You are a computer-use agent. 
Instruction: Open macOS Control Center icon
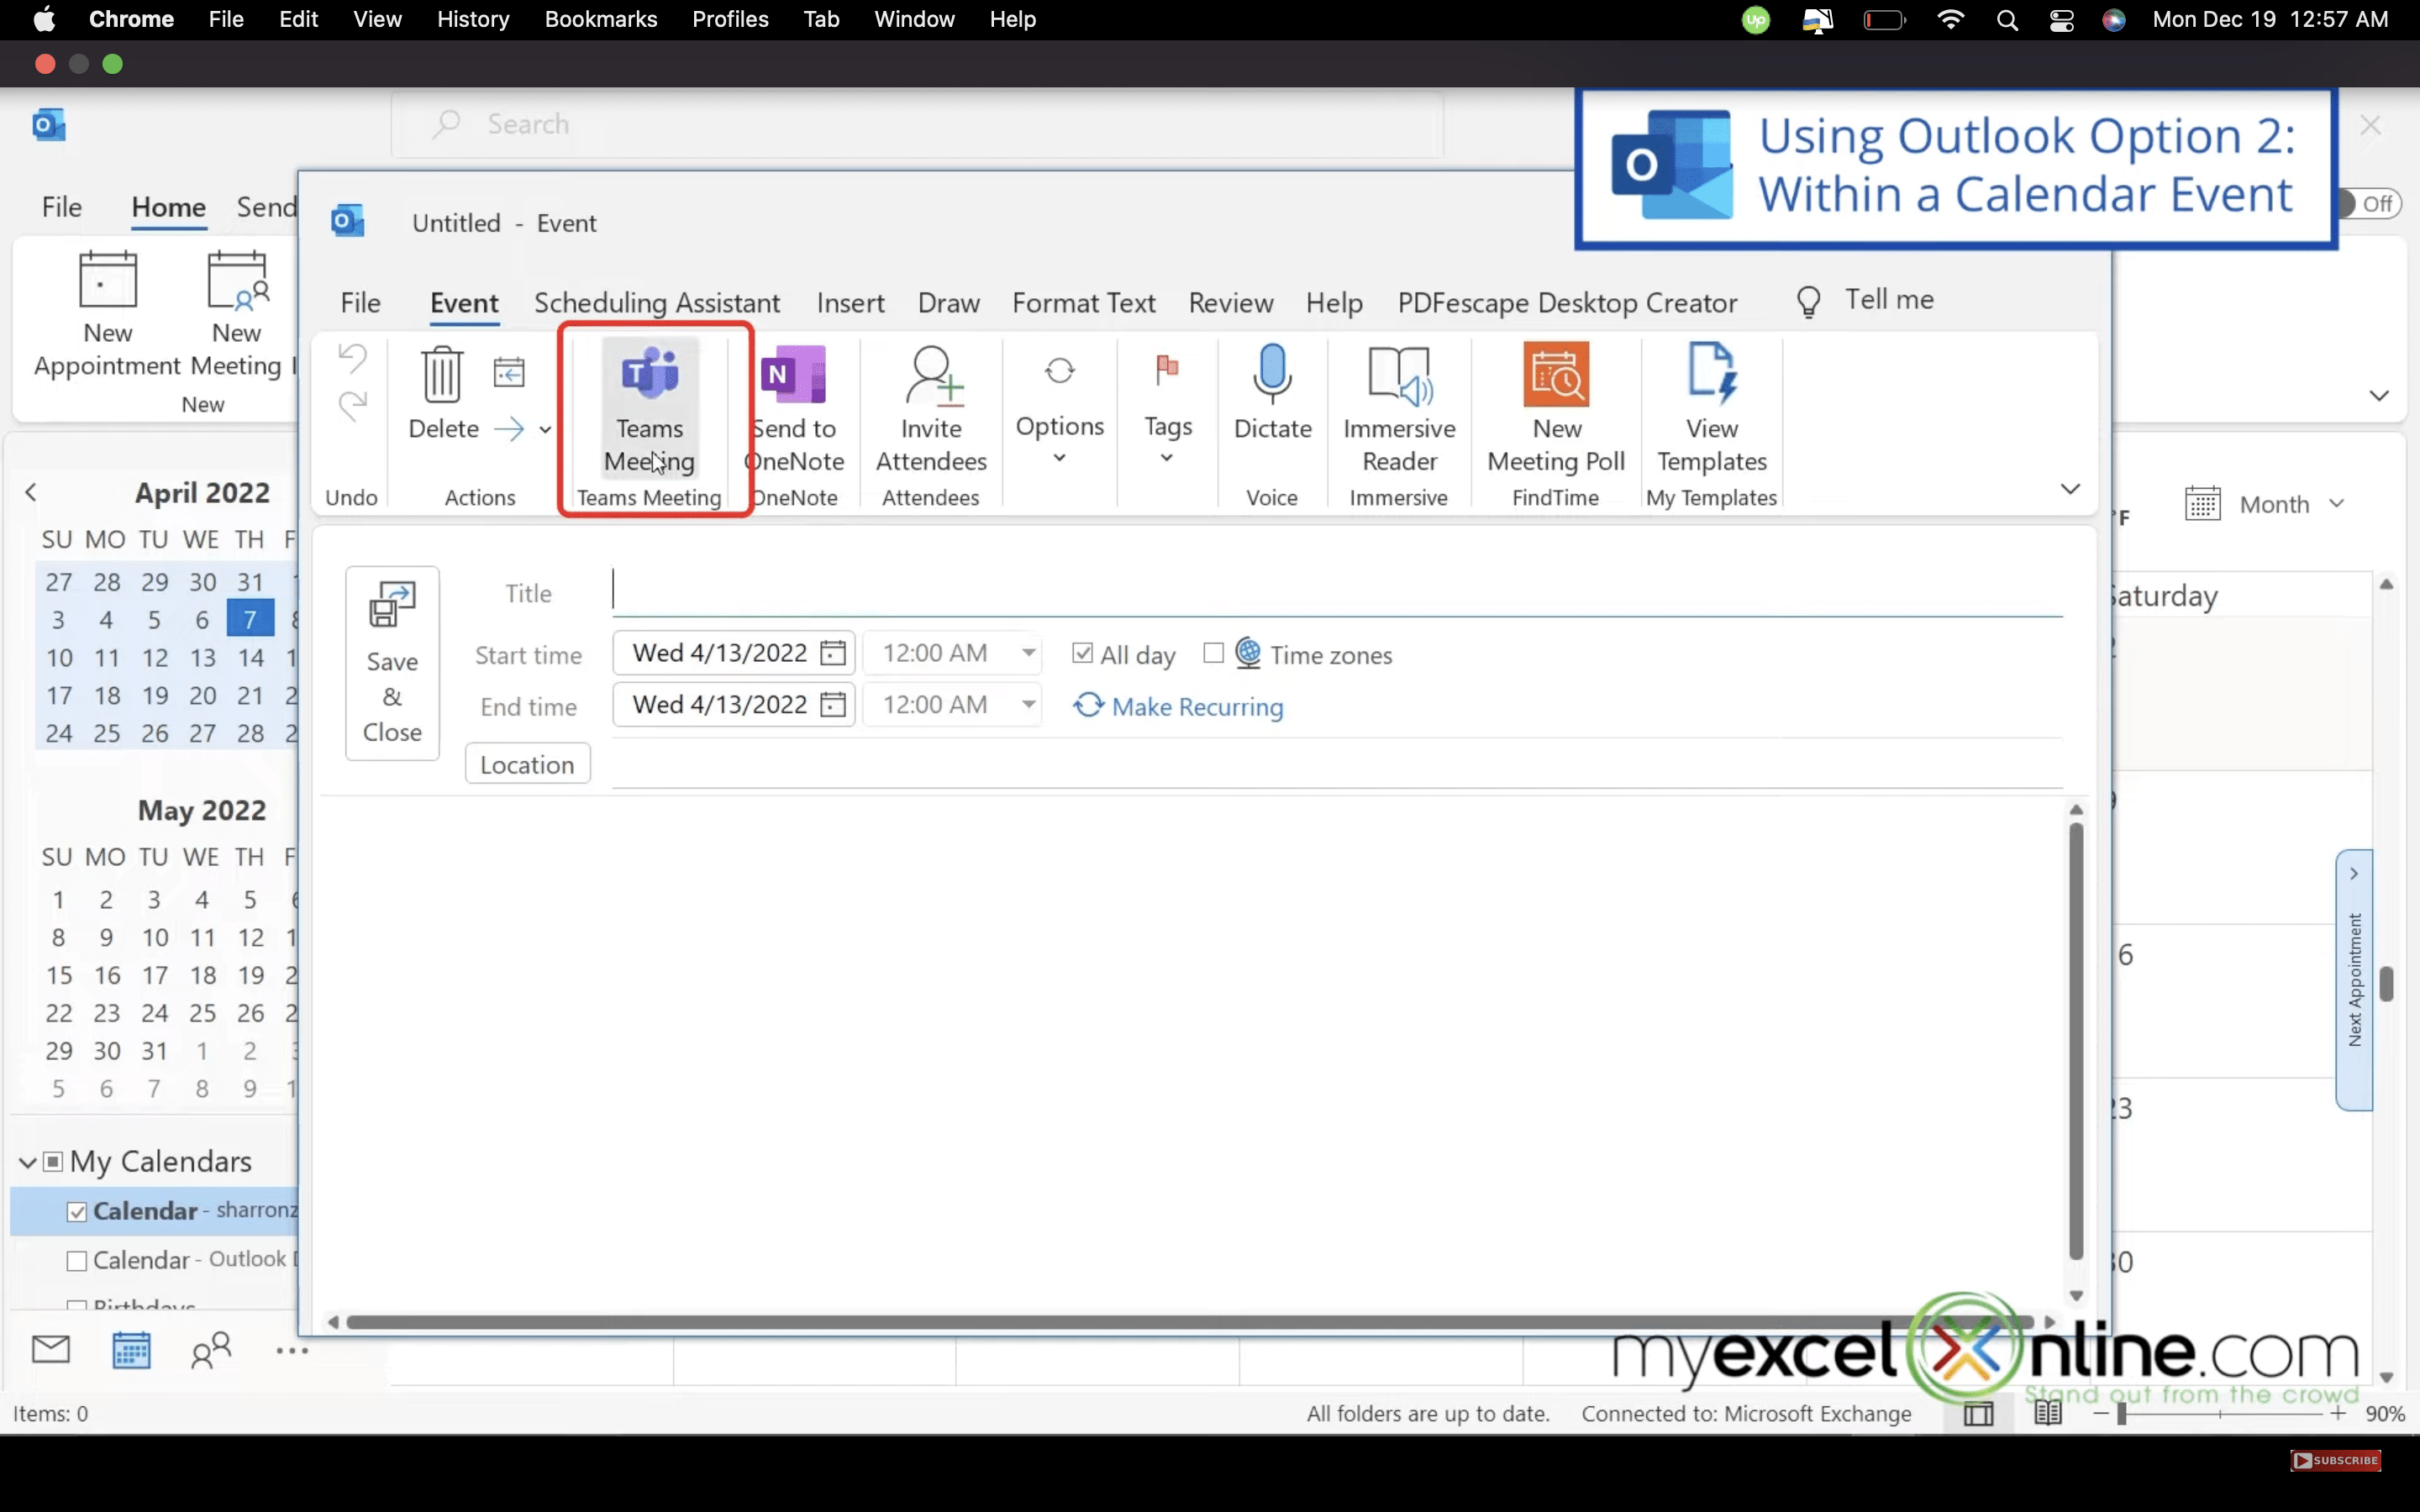(2061, 20)
